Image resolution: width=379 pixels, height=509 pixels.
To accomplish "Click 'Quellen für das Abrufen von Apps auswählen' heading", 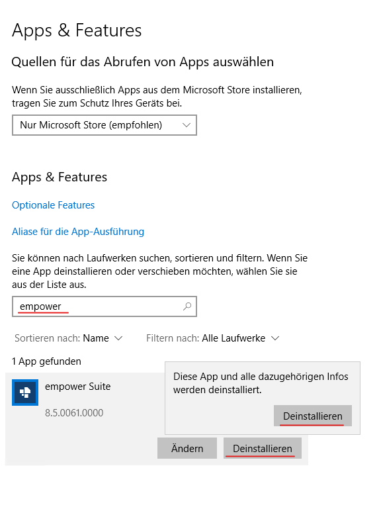I will pos(143,62).
